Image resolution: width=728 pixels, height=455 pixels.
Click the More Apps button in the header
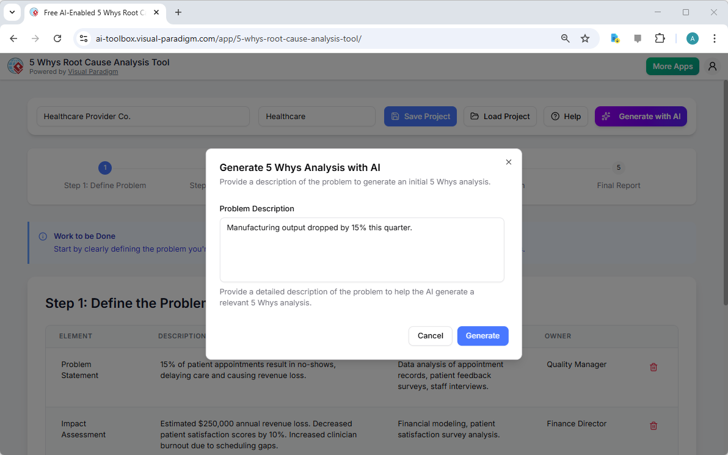(x=672, y=66)
